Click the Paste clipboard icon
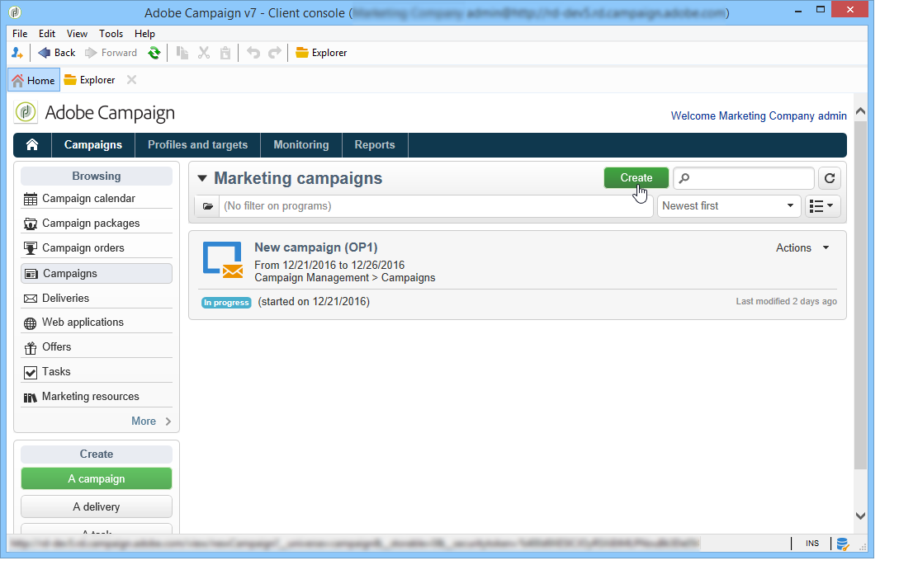The height and width of the screenshot is (584, 899). tap(225, 53)
